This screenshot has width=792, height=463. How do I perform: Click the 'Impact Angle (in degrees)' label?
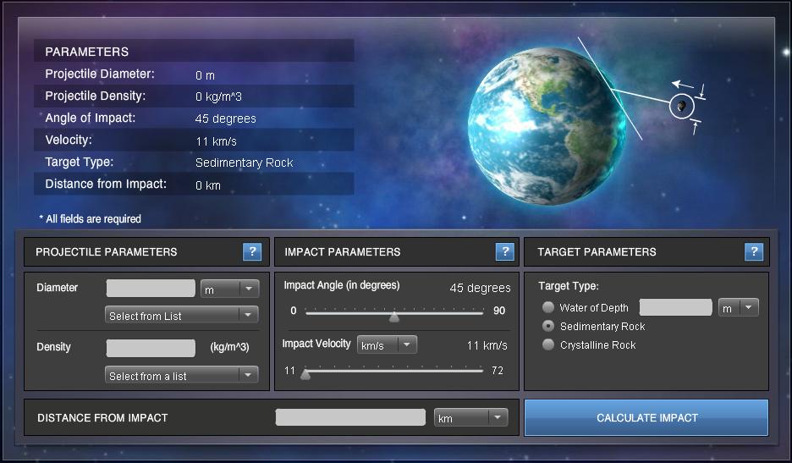tap(342, 285)
